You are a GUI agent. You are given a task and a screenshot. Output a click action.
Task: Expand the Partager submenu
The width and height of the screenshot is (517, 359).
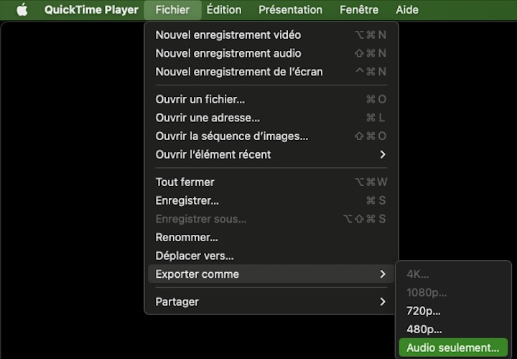177,302
